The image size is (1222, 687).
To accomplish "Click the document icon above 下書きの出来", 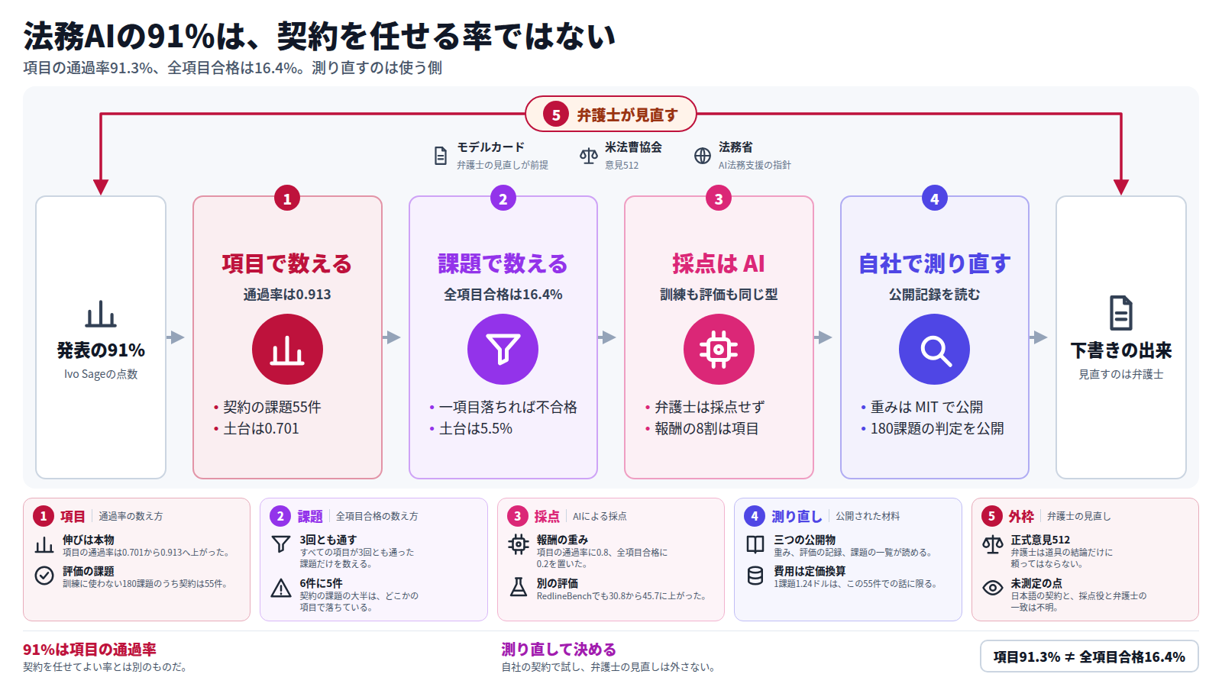I will [x=1121, y=313].
